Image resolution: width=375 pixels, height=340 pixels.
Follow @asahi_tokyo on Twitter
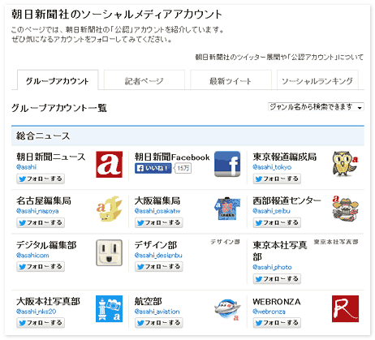pos(277,179)
